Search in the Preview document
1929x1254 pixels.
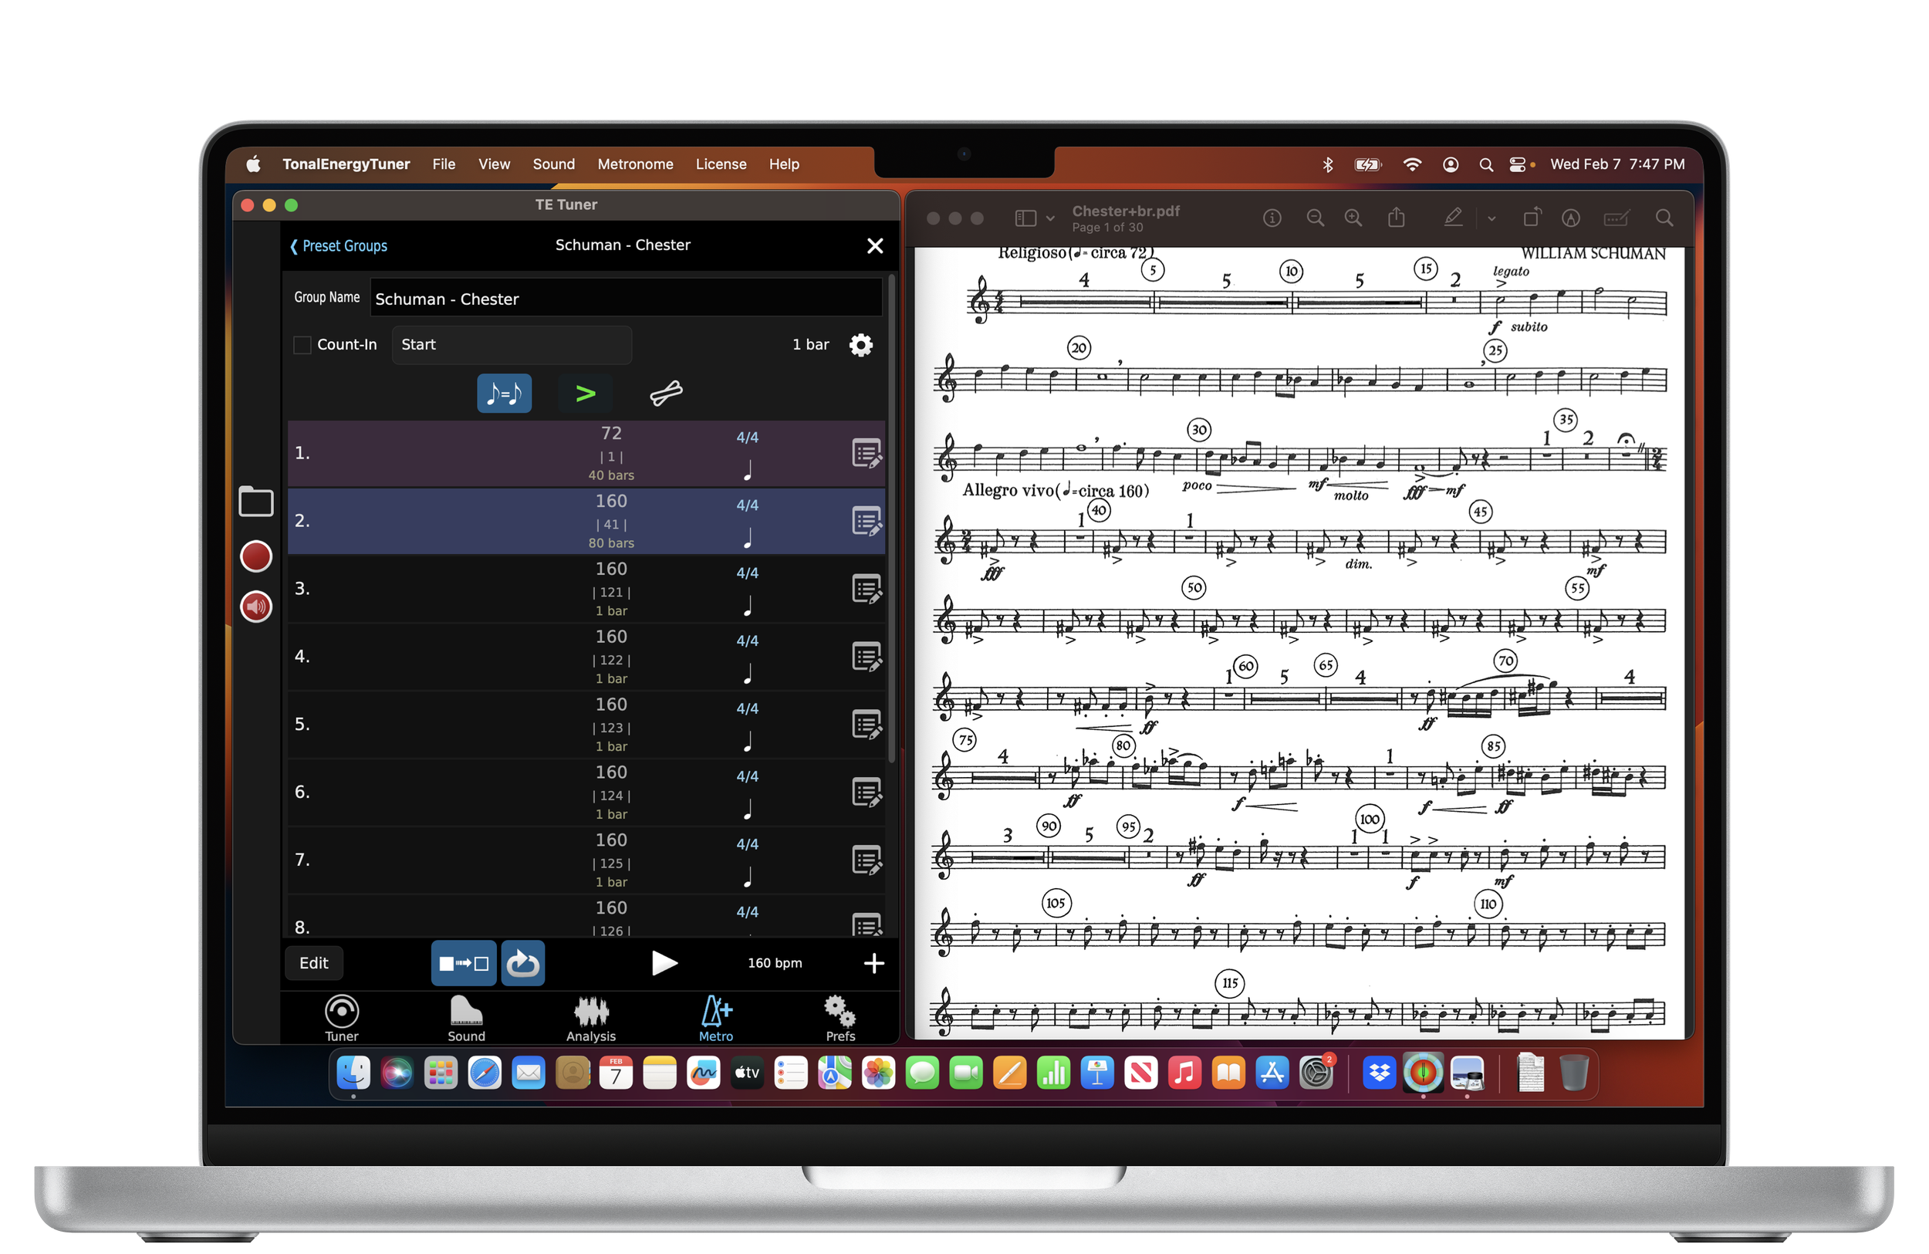[1664, 218]
